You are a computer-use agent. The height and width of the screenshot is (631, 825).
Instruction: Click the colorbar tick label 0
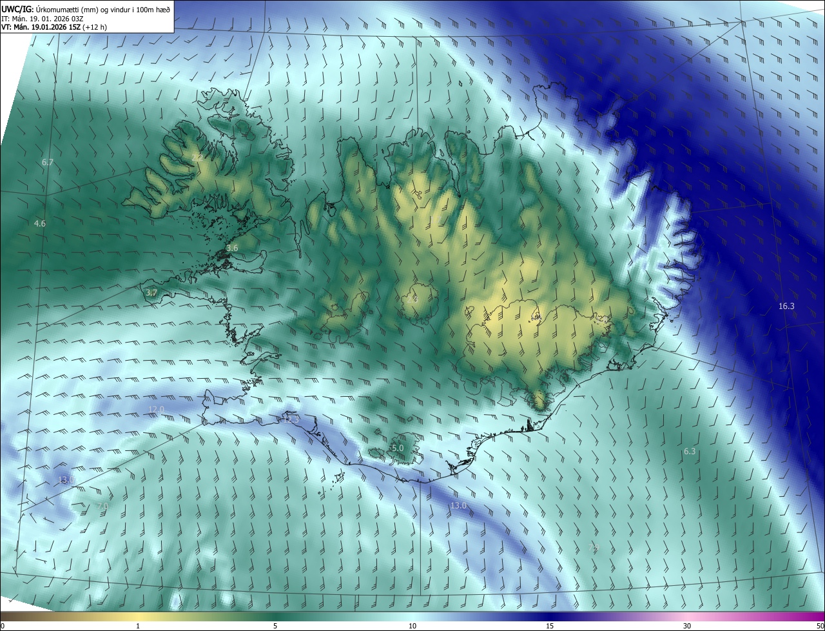click(x=3, y=626)
